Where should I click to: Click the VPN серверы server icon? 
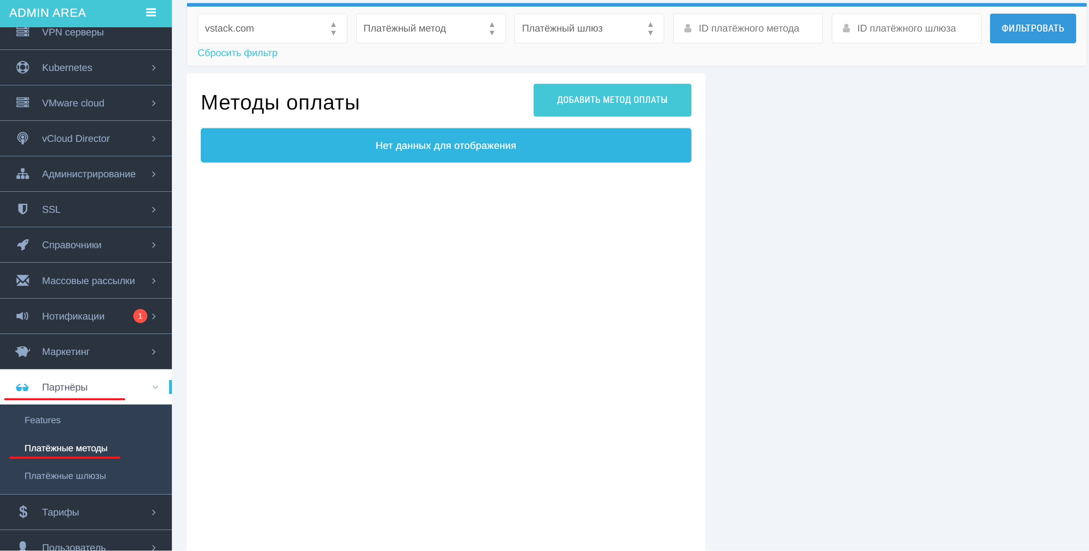(23, 32)
